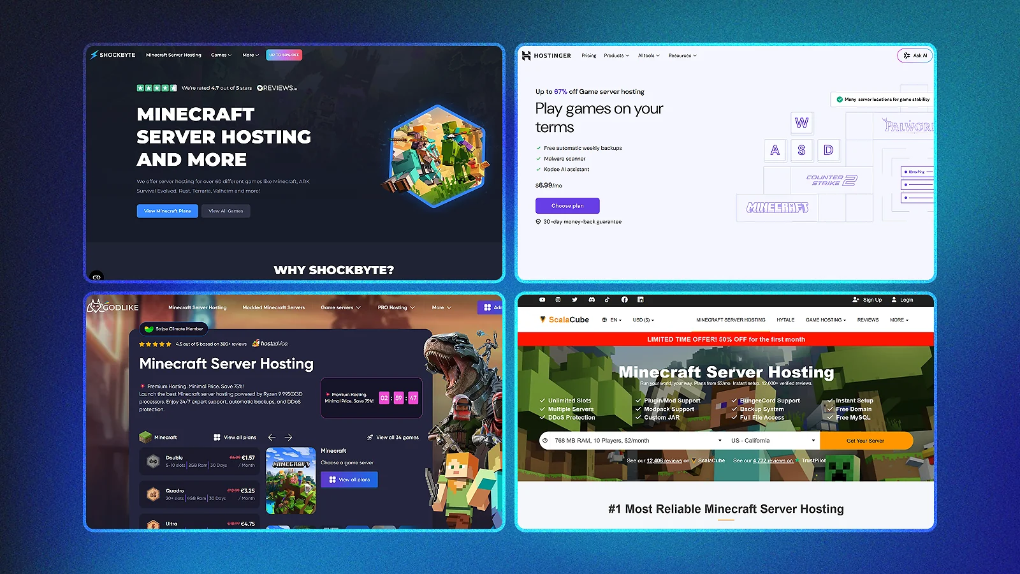Expand Hostinger AI tools menu
Screen dimensions: 1020x574
[649, 55]
